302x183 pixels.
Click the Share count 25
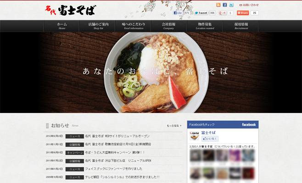254,13
